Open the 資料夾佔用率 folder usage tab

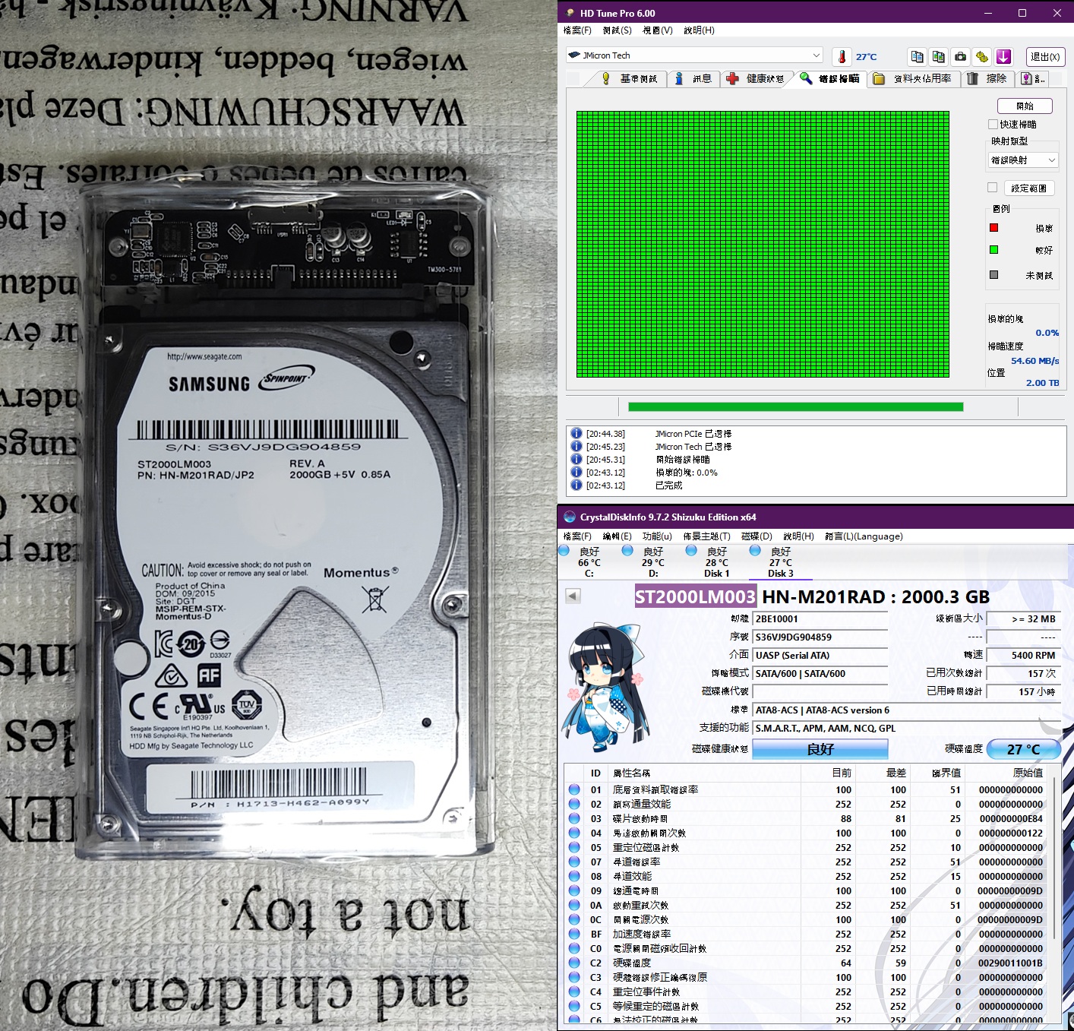click(x=913, y=78)
